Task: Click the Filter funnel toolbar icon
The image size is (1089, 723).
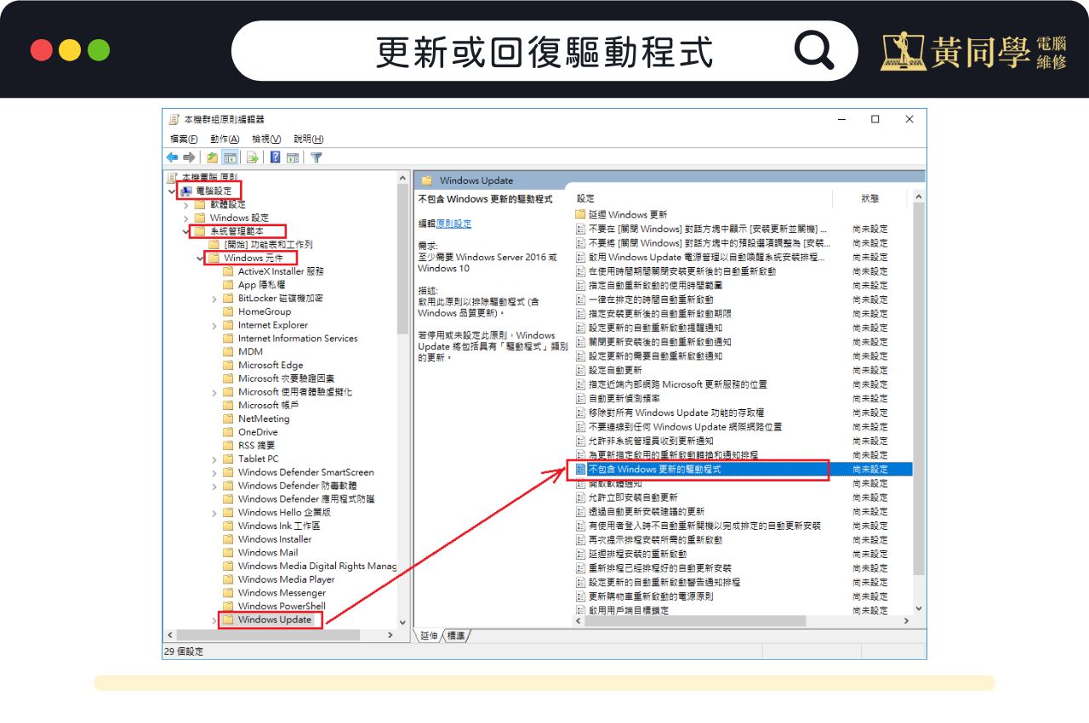Action: coord(316,157)
